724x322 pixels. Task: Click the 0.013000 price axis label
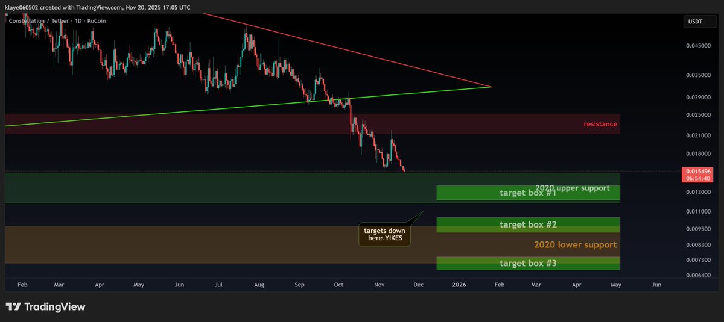point(698,192)
